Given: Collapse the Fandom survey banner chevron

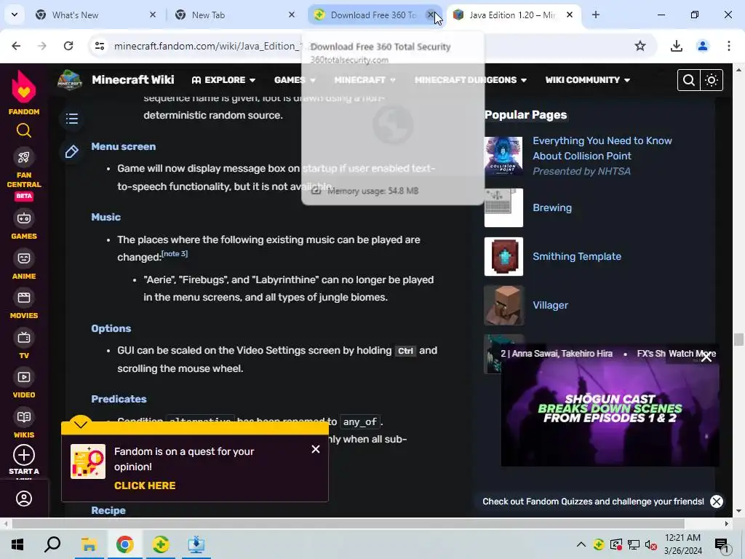Looking at the screenshot, I should coord(81,424).
